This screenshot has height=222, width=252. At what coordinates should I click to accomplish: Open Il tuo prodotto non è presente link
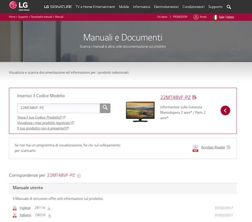click(41, 129)
